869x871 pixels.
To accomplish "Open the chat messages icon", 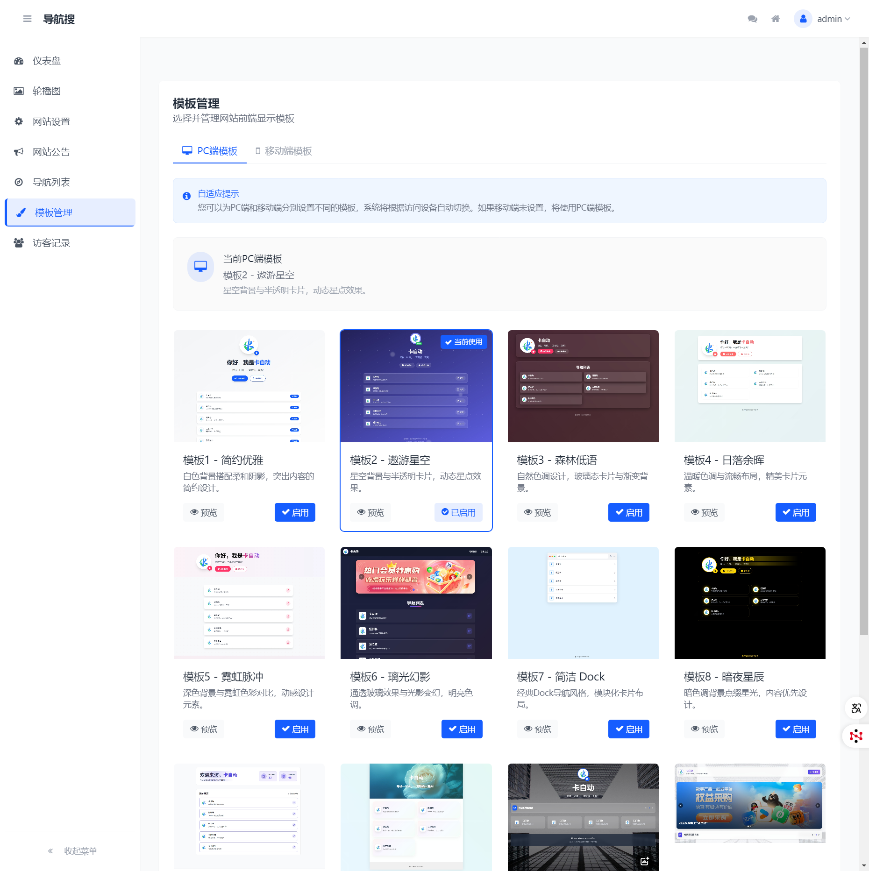I will pyautogui.click(x=752, y=19).
